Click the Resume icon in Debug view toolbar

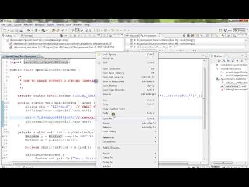point(66,36)
